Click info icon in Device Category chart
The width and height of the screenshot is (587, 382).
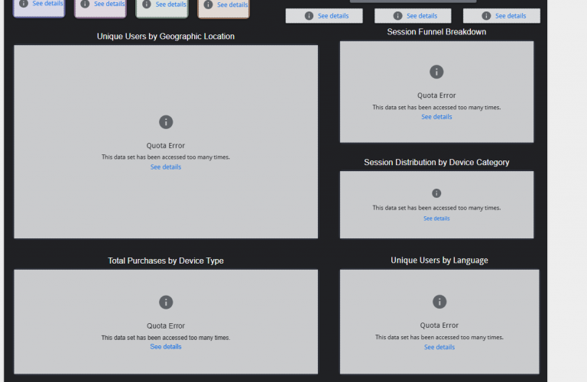pyautogui.click(x=436, y=193)
